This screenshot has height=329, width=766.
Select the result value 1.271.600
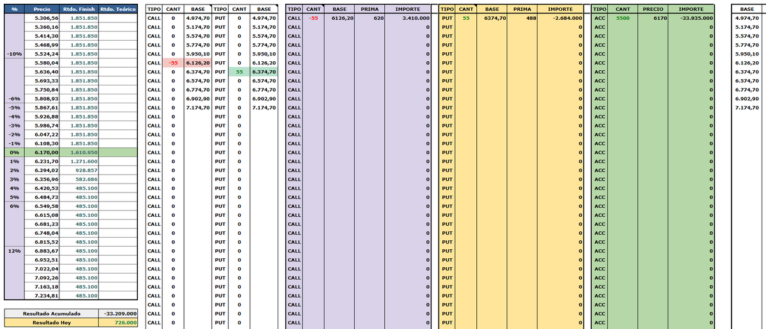click(79, 161)
